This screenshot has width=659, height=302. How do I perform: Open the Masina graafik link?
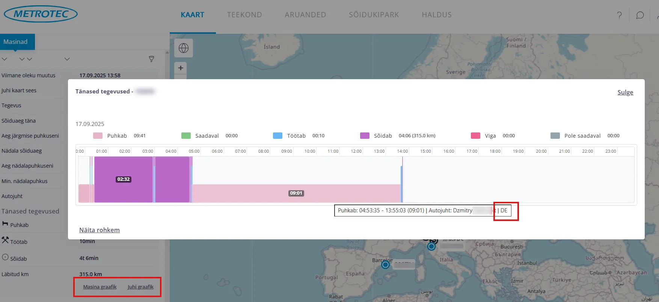100,287
